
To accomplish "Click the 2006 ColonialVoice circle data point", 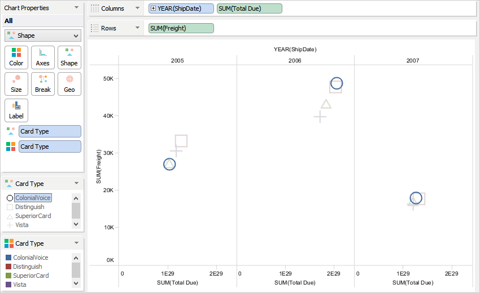I will tap(337, 84).
